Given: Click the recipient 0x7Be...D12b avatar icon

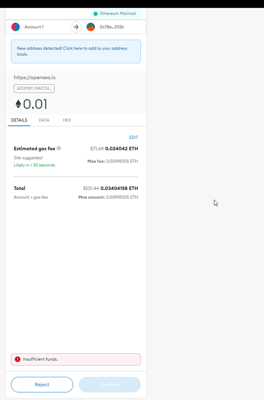Looking at the screenshot, I should click(x=91, y=27).
